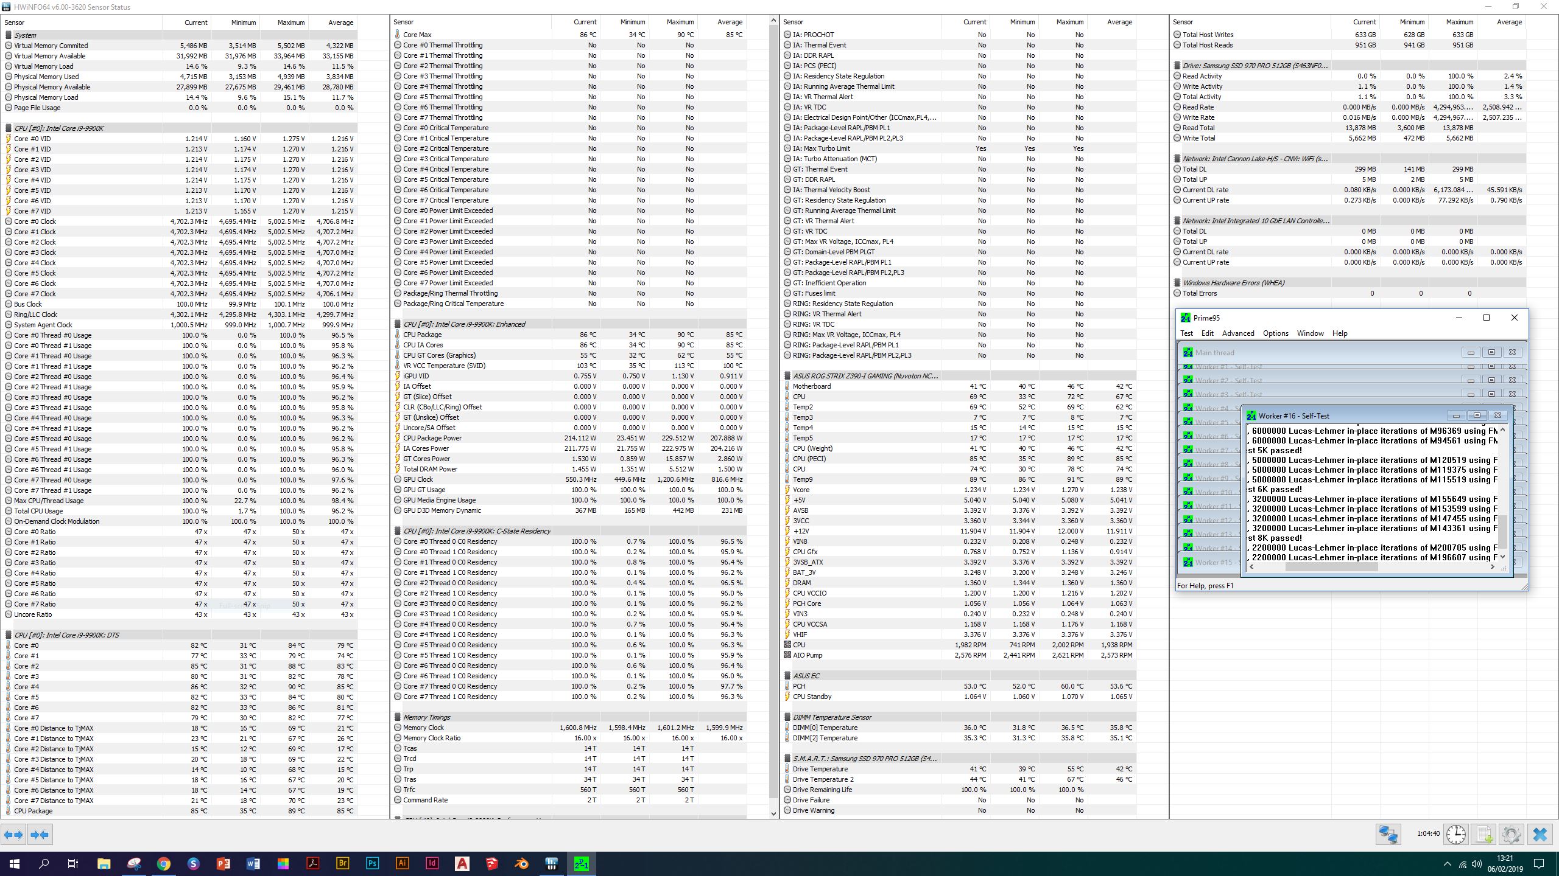The height and width of the screenshot is (876, 1559).
Task: Click the Main thread window title bar
Action: pyautogui.click(x=1309, y=352)
